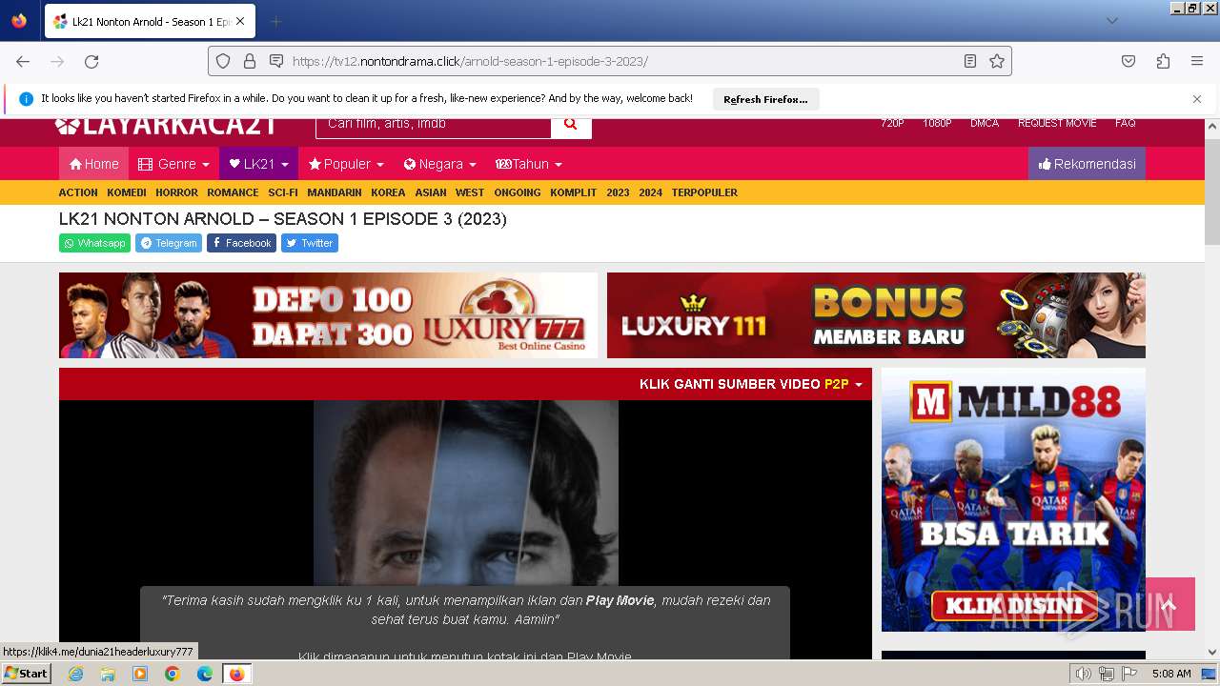Image resolution: width=1220 pixels, height=686 pixels.
Task: Select the MANDARIN category
Action: click(335, 192)
